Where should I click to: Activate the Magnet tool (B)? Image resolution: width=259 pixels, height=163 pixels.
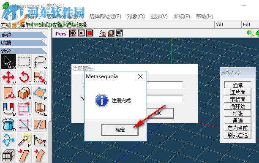8,109
